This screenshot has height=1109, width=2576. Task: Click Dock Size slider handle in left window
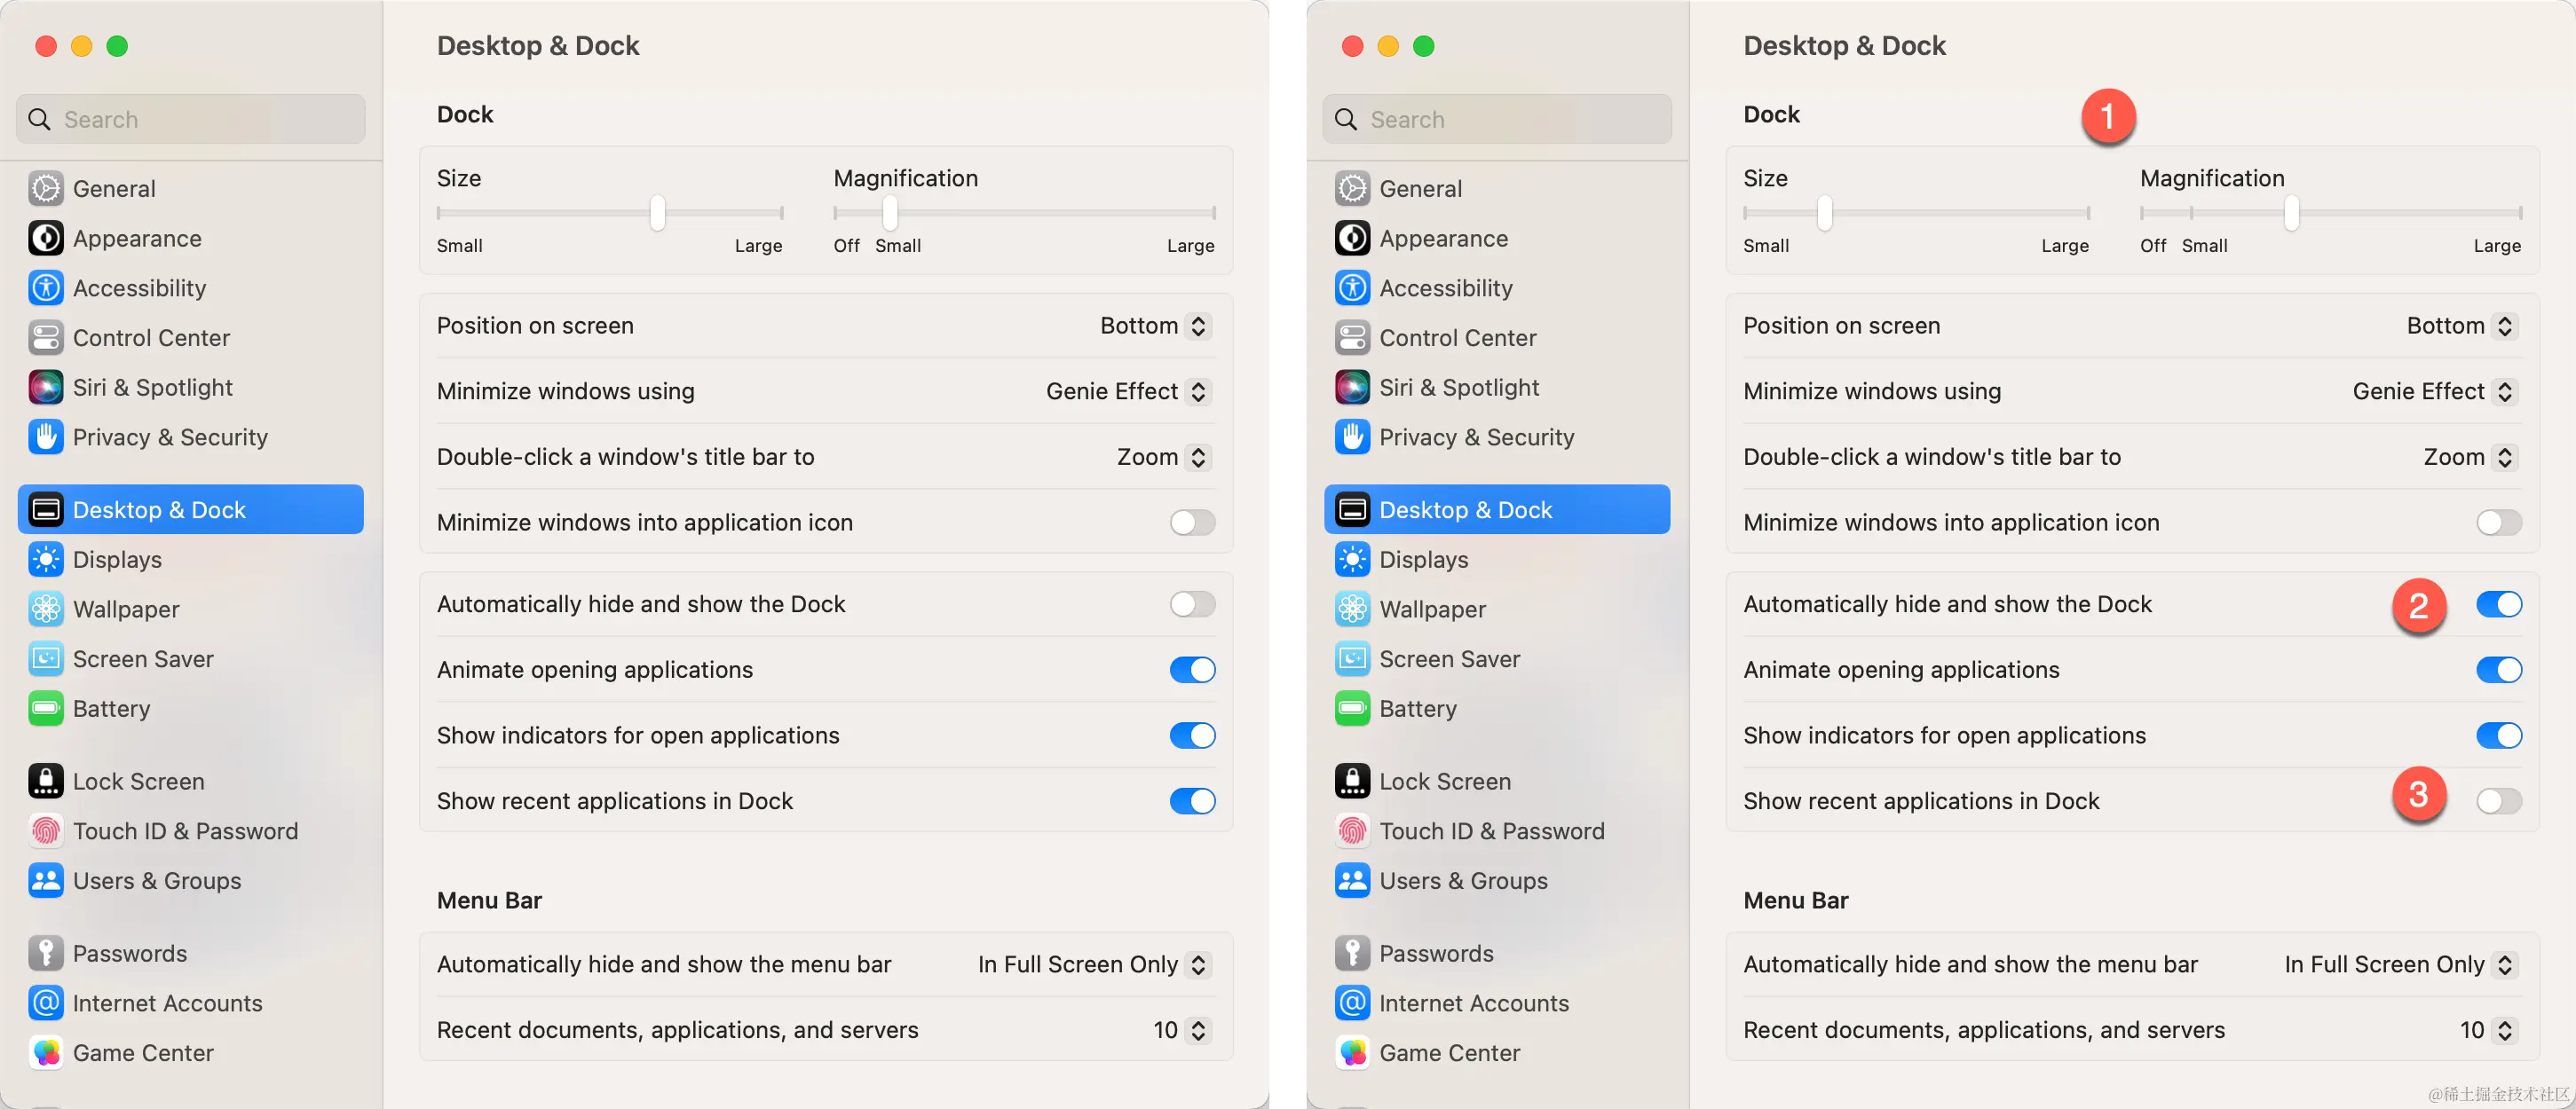[657, 212]
